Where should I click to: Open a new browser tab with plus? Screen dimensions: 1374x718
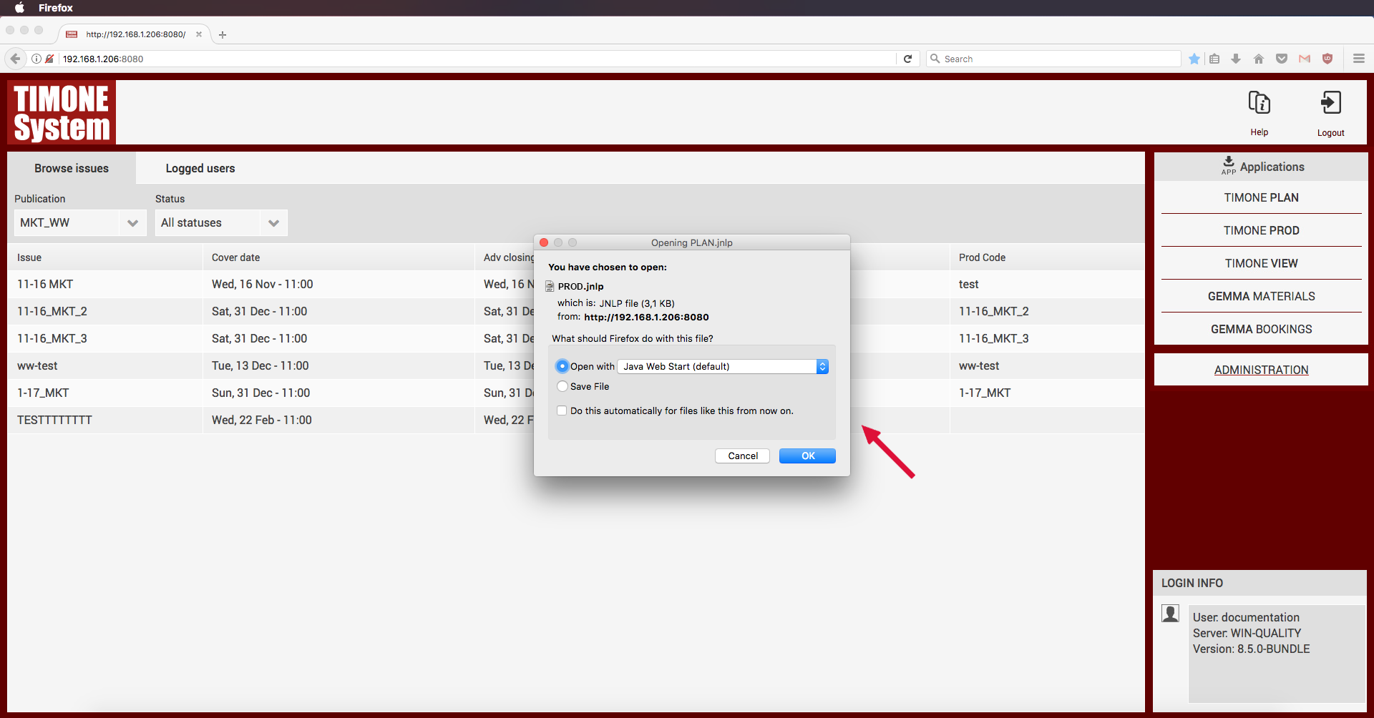tap(223, 34)
